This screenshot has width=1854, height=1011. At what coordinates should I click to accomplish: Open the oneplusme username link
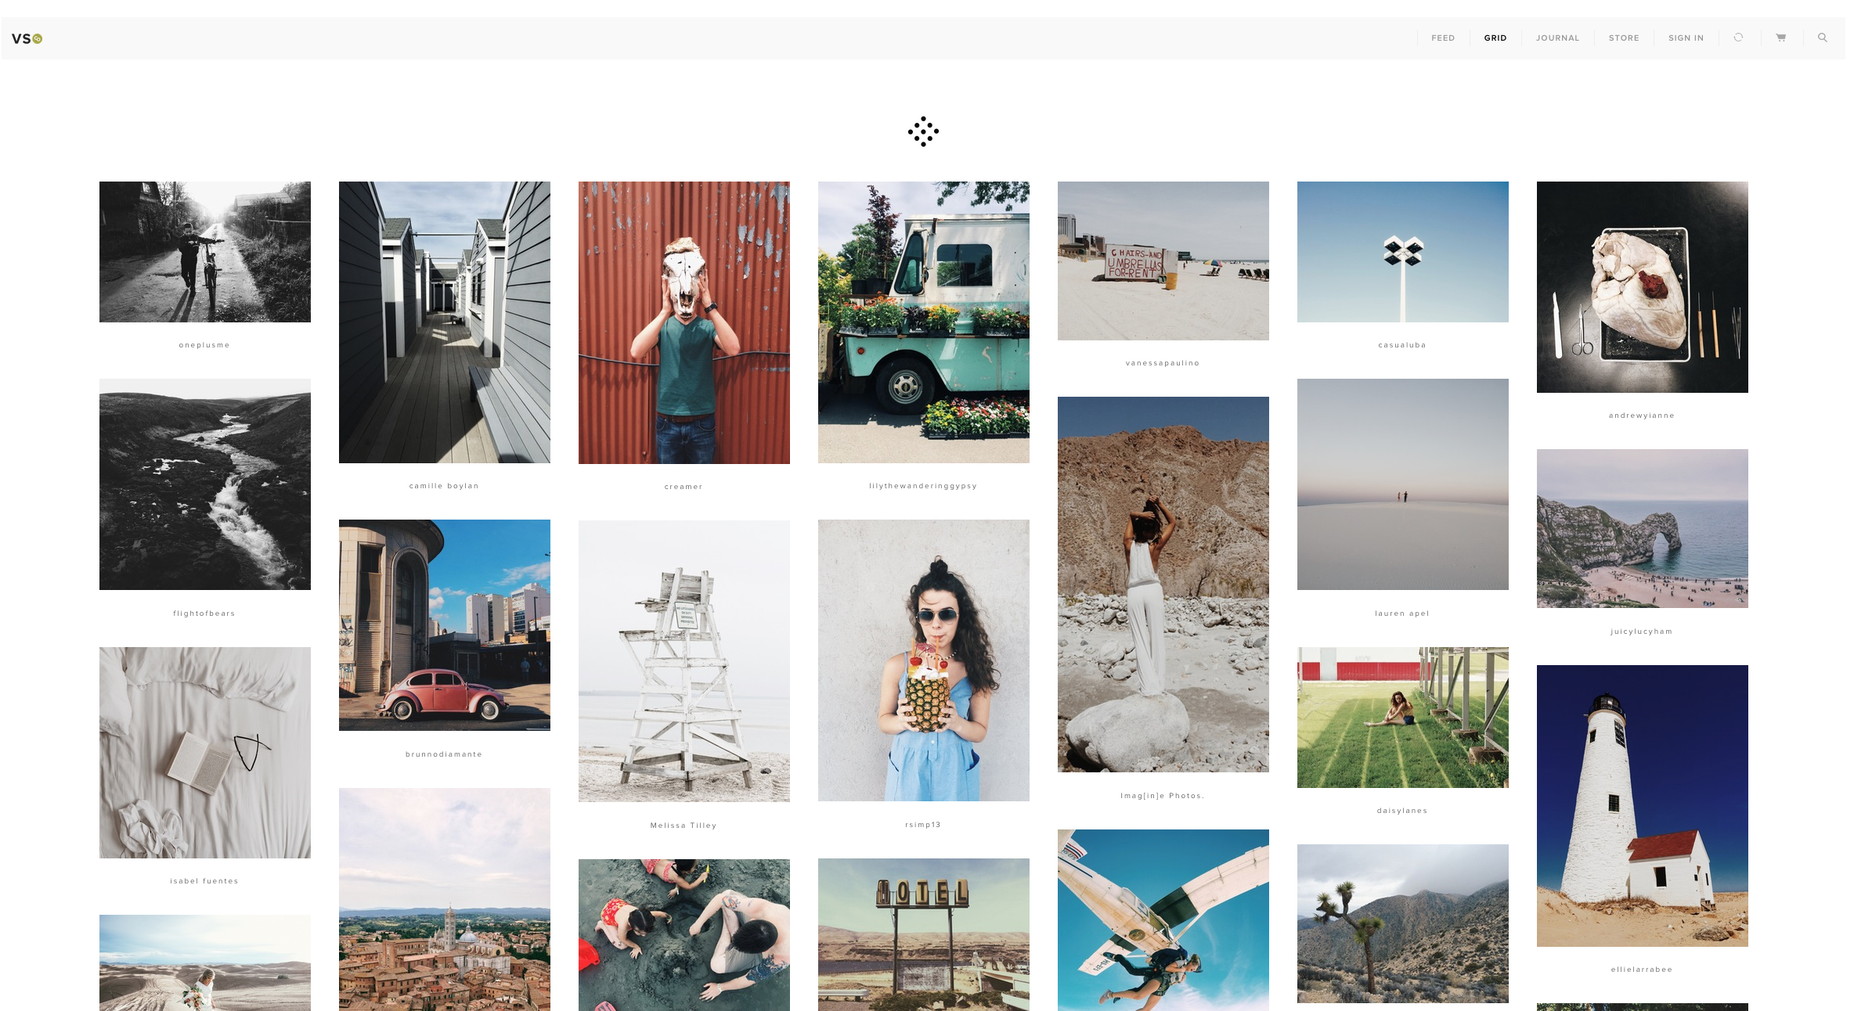click(204, 345)
